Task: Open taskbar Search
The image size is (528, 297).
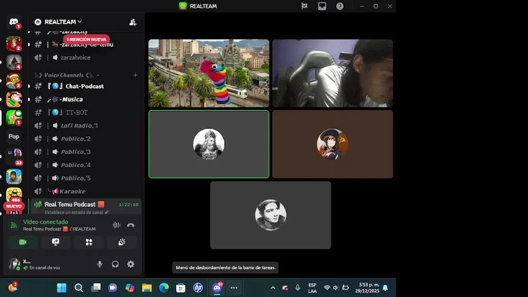Action: pyautogui.click(x=79, y=288)
